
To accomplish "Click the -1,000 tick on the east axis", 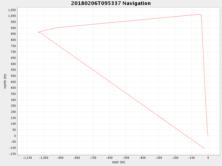I will tap(44, 158).
